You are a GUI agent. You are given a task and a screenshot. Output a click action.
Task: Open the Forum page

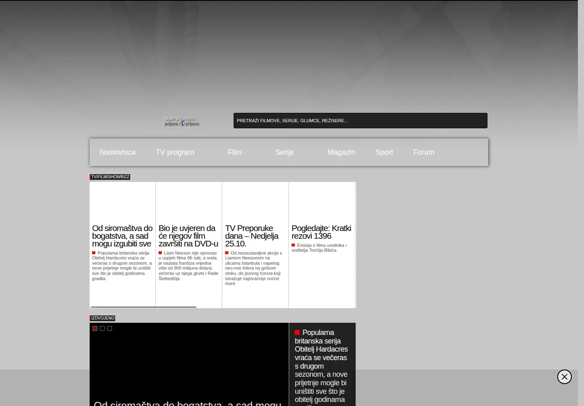(424, 152)
